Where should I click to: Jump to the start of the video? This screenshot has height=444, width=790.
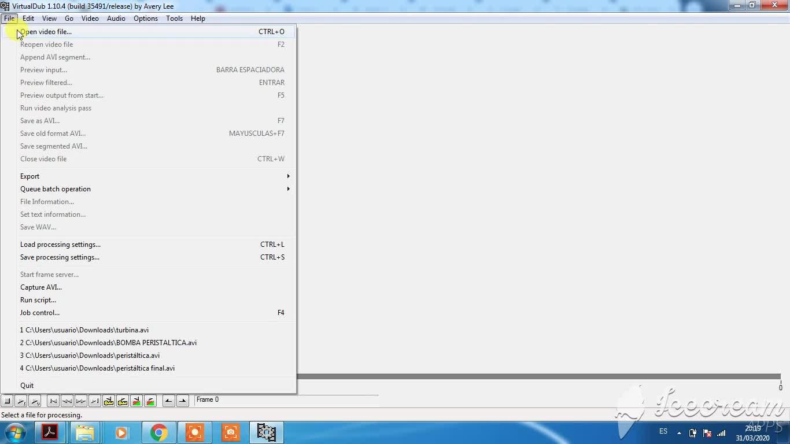pyautogui.click(x=53, y=401)
